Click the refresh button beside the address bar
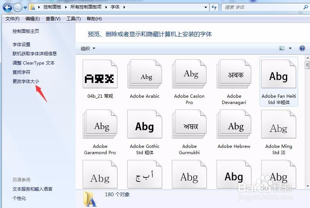Screen dimensions: 310x208 [x=214, y=7]
